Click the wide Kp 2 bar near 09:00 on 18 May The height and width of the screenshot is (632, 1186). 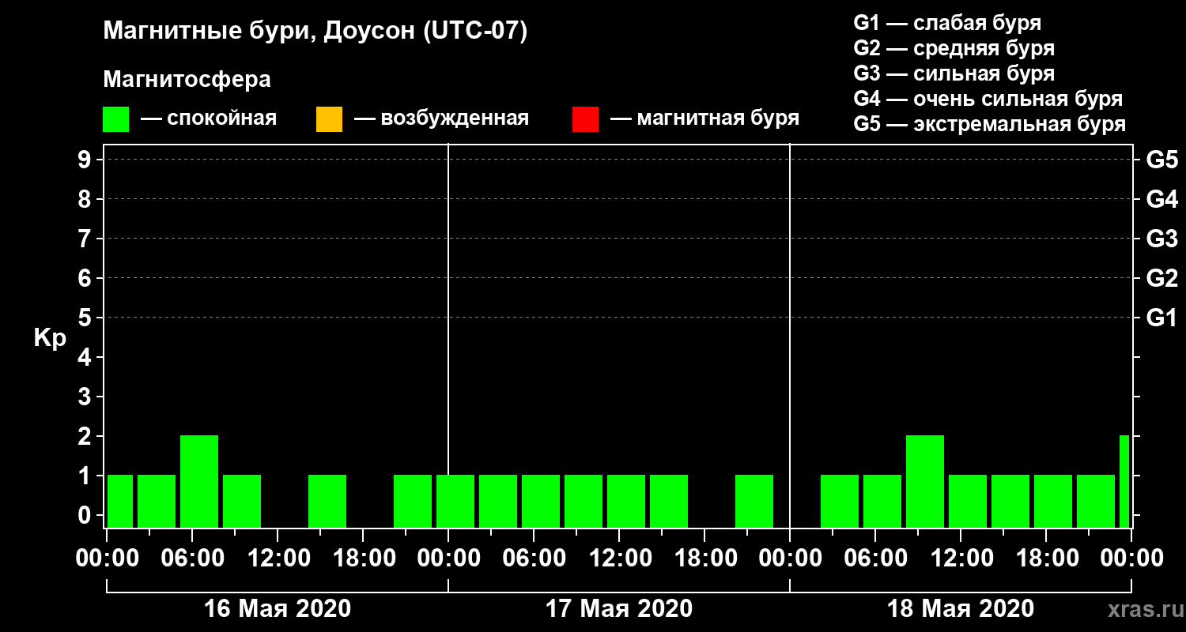[925, 481]
